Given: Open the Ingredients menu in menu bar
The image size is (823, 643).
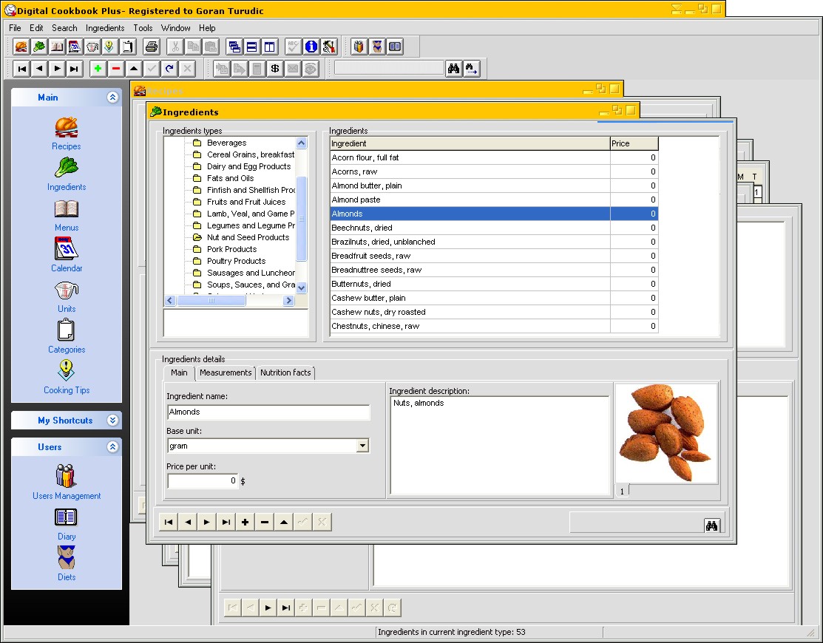Looking at the screenshot, I should coord(105,28).
